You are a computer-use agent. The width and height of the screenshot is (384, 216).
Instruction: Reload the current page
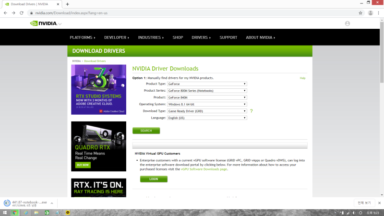(22, 13)
